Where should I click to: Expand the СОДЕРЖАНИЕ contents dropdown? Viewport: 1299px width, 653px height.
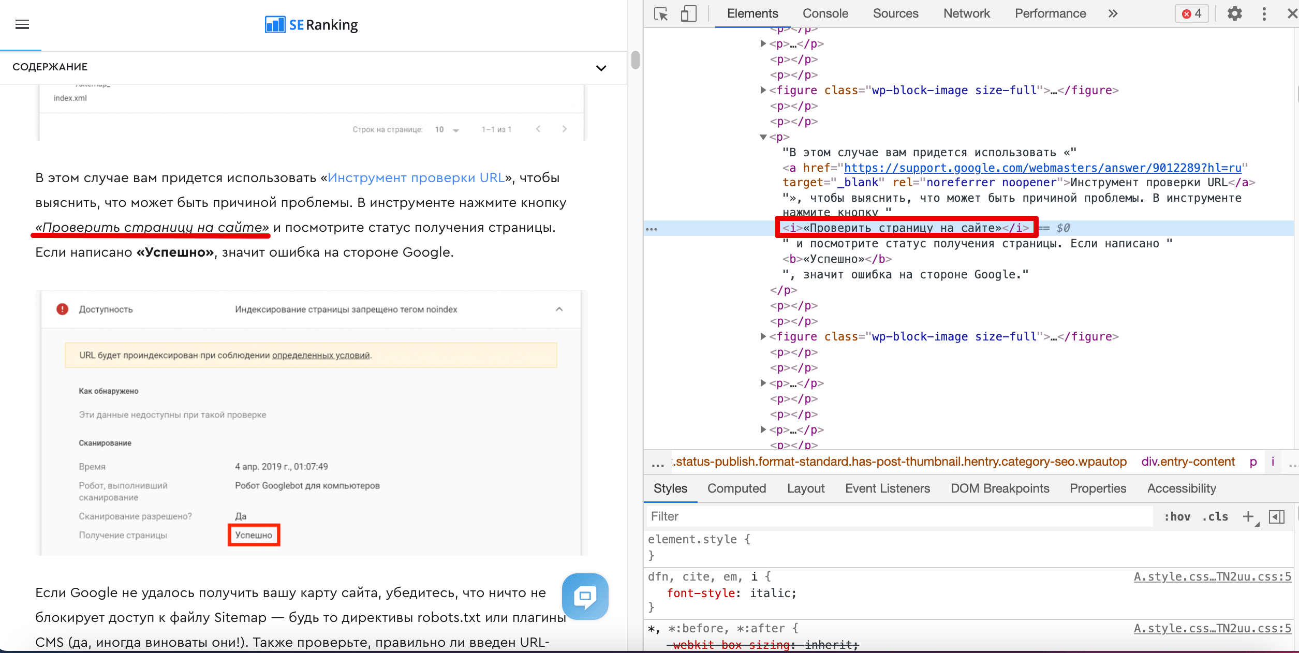tap(601, 68)
